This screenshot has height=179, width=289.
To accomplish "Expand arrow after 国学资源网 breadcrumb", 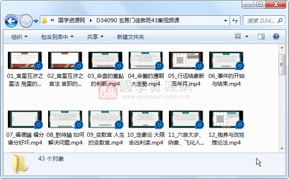I will click(91, 20).
